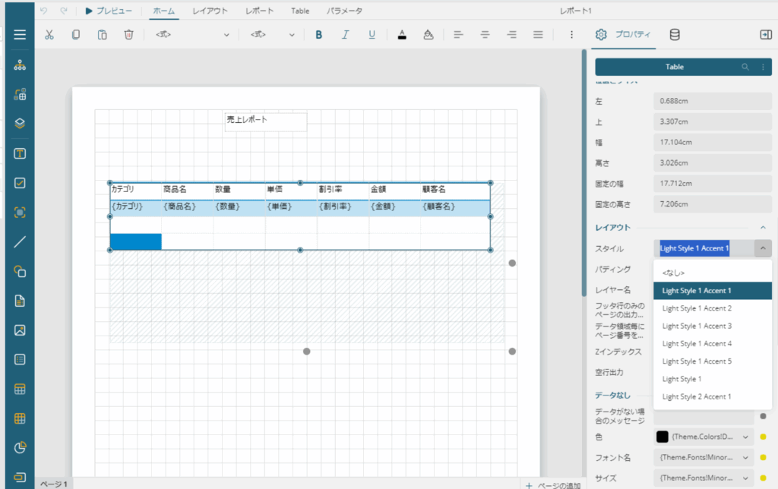Click the Cut scissors icon

49,35
